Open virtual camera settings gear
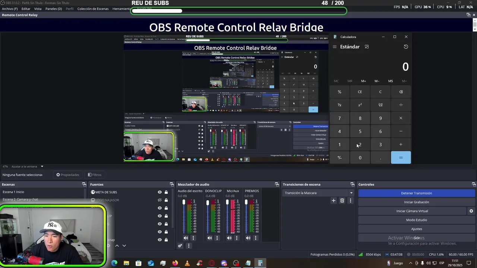Viewport: 477px width, 268px height. pyautogui.click(x=471, y=211)
